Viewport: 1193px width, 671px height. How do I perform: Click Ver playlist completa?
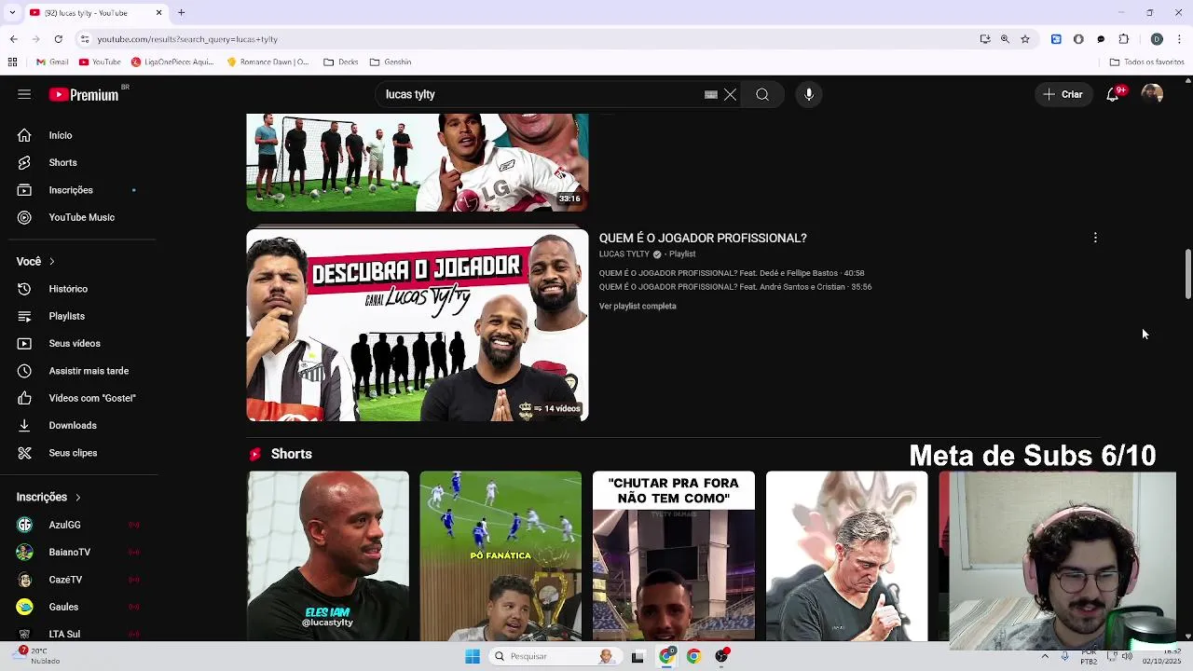pyautogui.click(x=638, y=307)
